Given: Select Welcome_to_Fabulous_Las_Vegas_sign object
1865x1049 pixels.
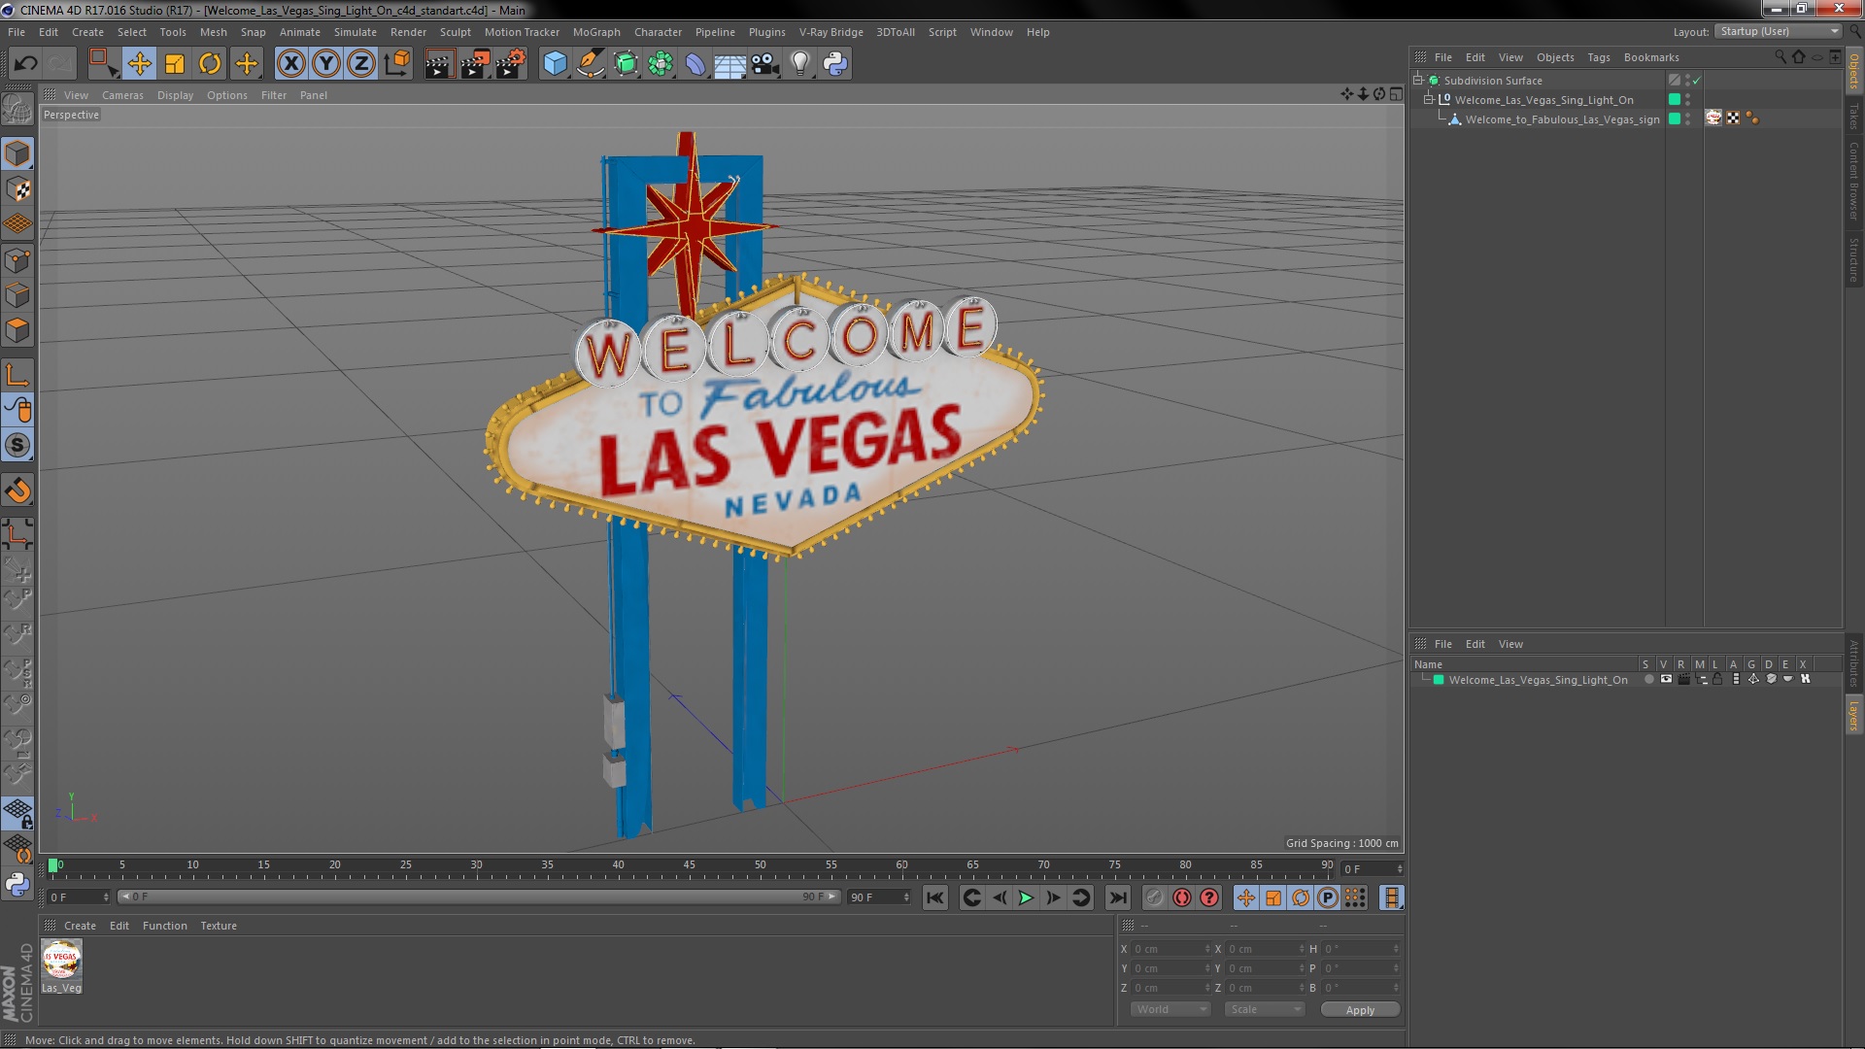Looking at the screenshot, I should point(1561,119).
